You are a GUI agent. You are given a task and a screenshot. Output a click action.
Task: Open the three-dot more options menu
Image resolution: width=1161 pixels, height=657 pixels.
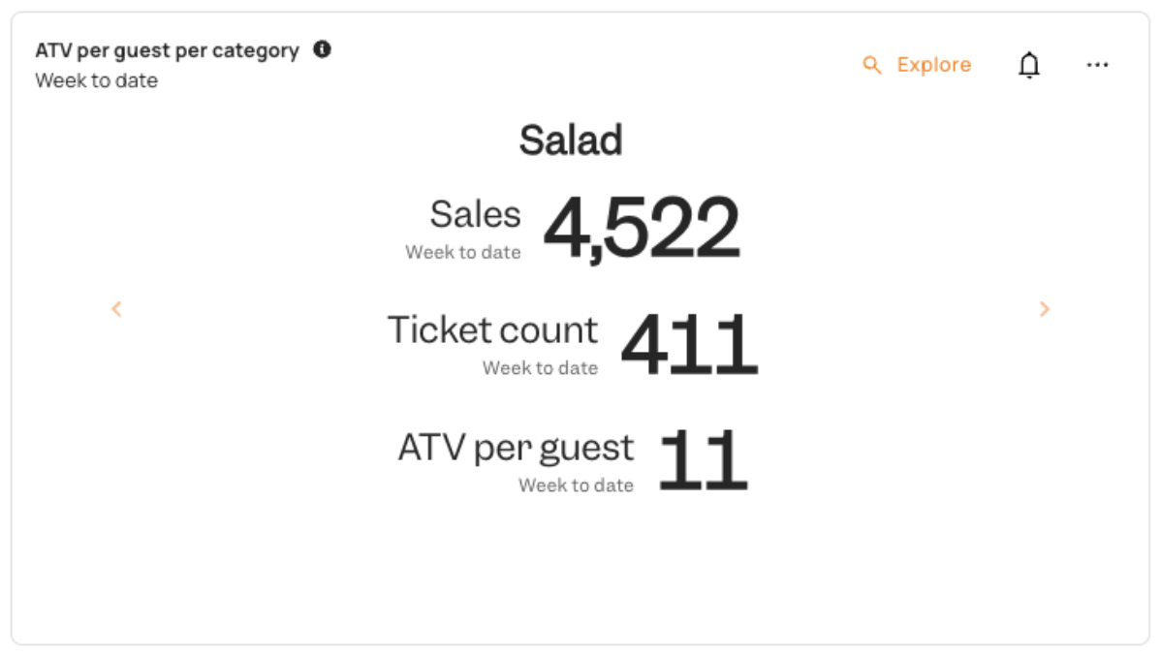1097,65
